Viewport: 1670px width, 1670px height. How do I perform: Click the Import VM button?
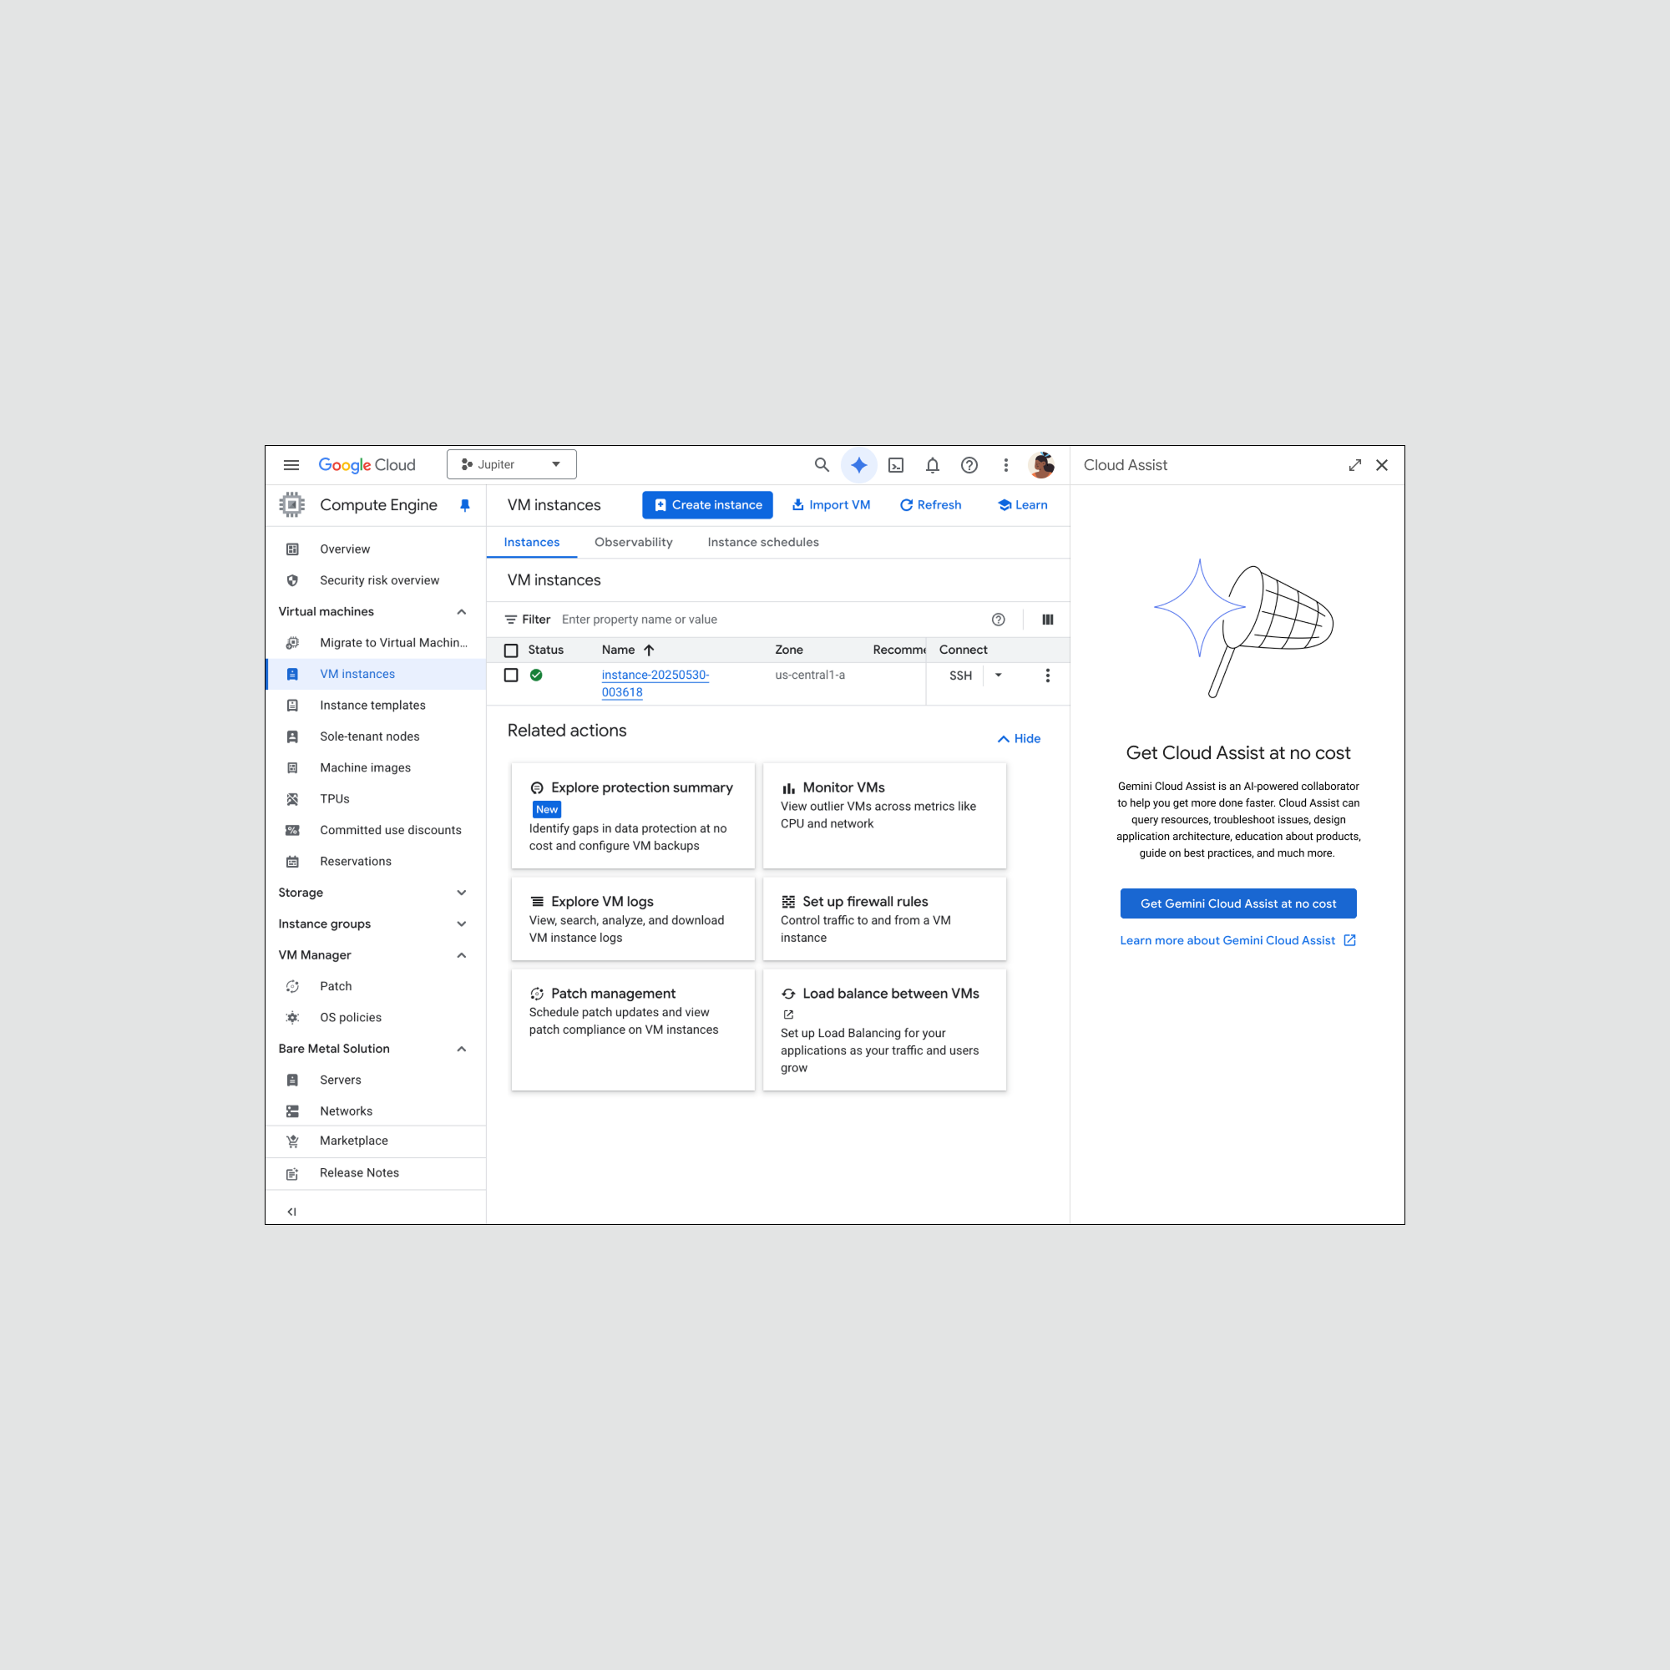pyautogui.click(x=831, y=505)
